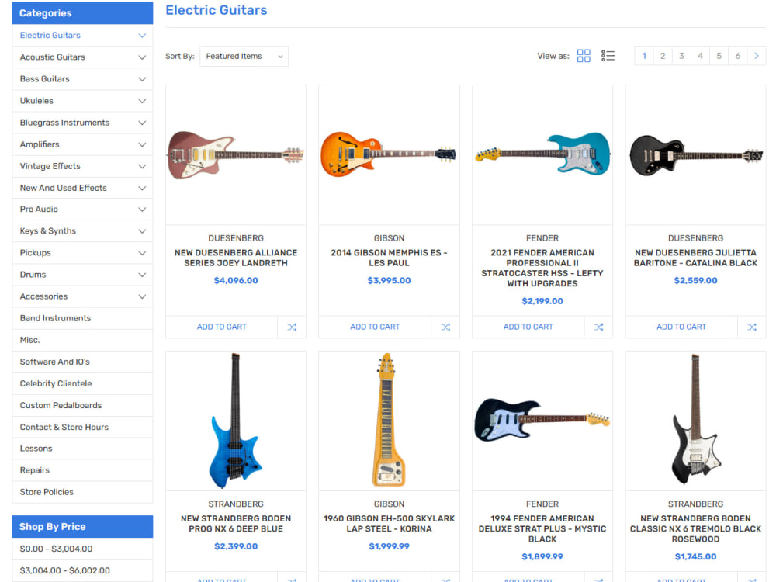Click compare icon for Fender Stratocaster HSS Lefty
The width and height of the screenshot is (776, 582).
pos(599,327)
